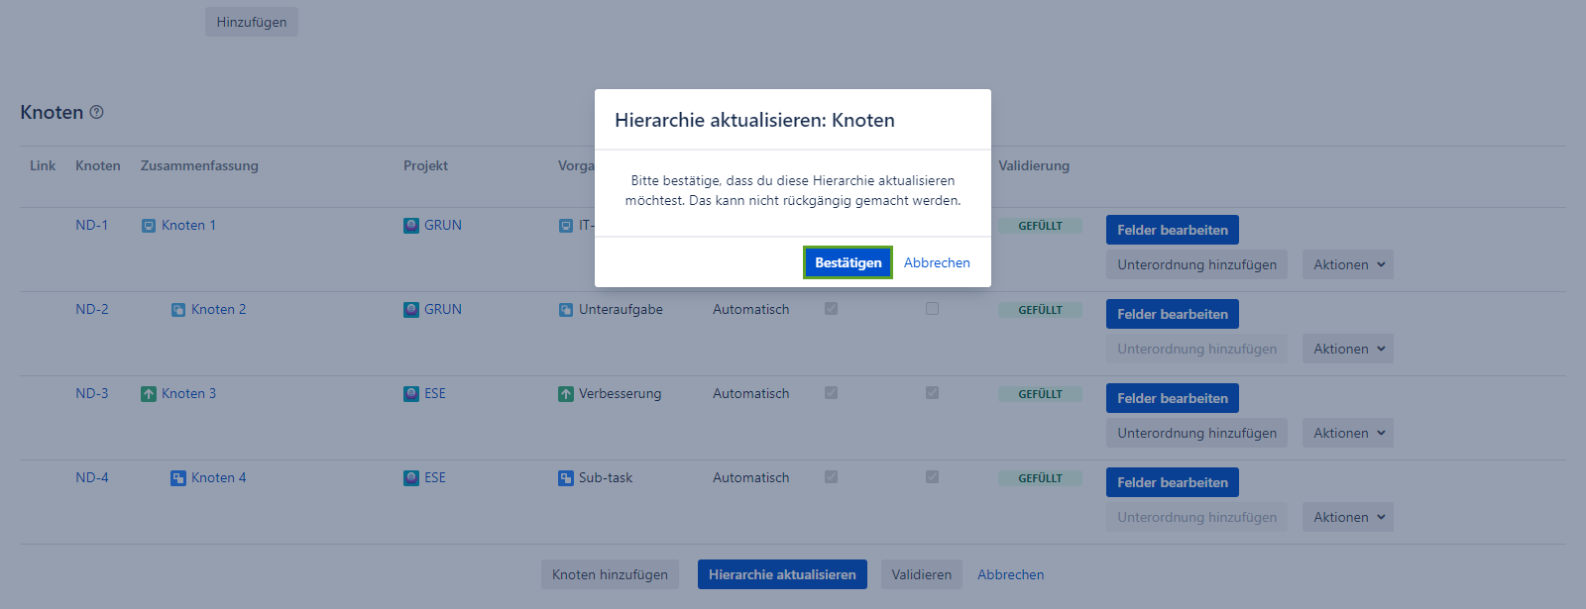Toggle second checkbox in ND-4 row
This screenshot has width=1586, height=609.
pos(932,477)
